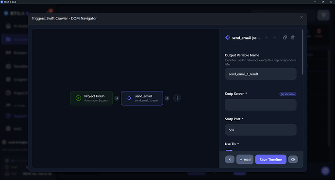Viewport: 335px width, 180px height.
Task: Click the arrow between Project Finish and send_email
Action: (x=117, y=98)
